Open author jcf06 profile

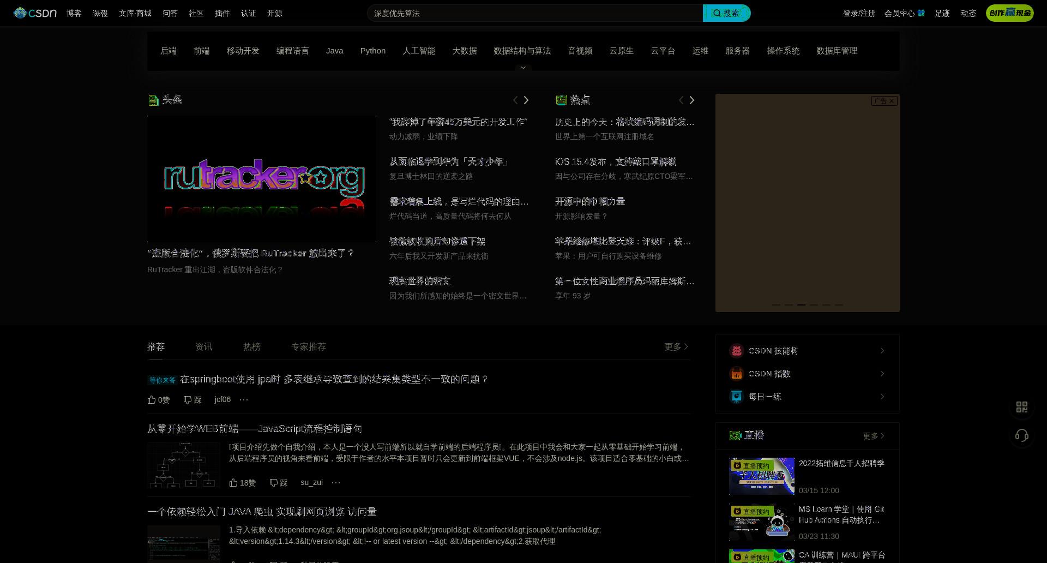click(x=222, y=399)
